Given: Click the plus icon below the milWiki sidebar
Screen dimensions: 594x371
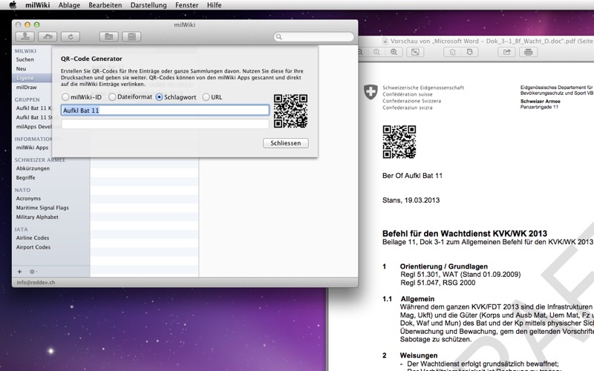Looking at the screenshot, I should [20, 272].
